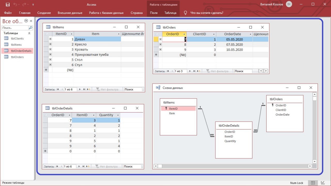
Task: Go to last record in tblOrderDetails navigator
Action: pos(84,166)
